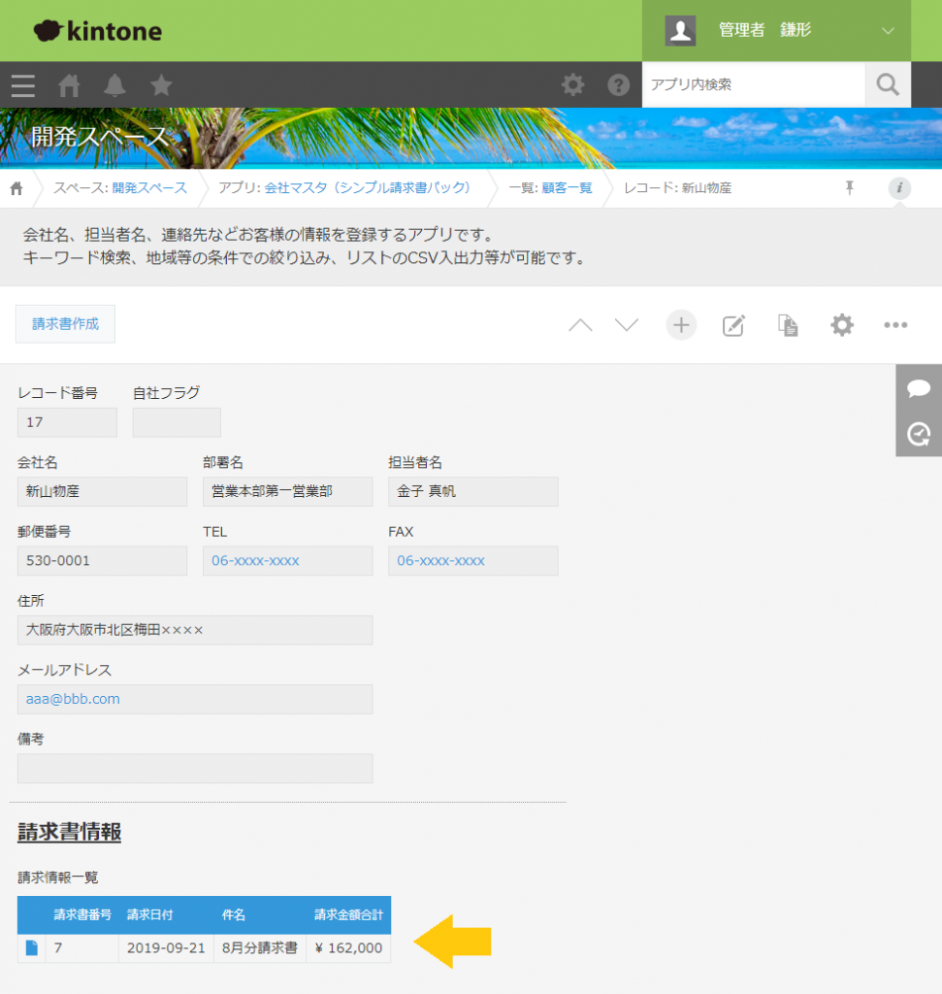Open the 開発スペース breadcrumb link
942x994 pixels.
pos(149,187)
